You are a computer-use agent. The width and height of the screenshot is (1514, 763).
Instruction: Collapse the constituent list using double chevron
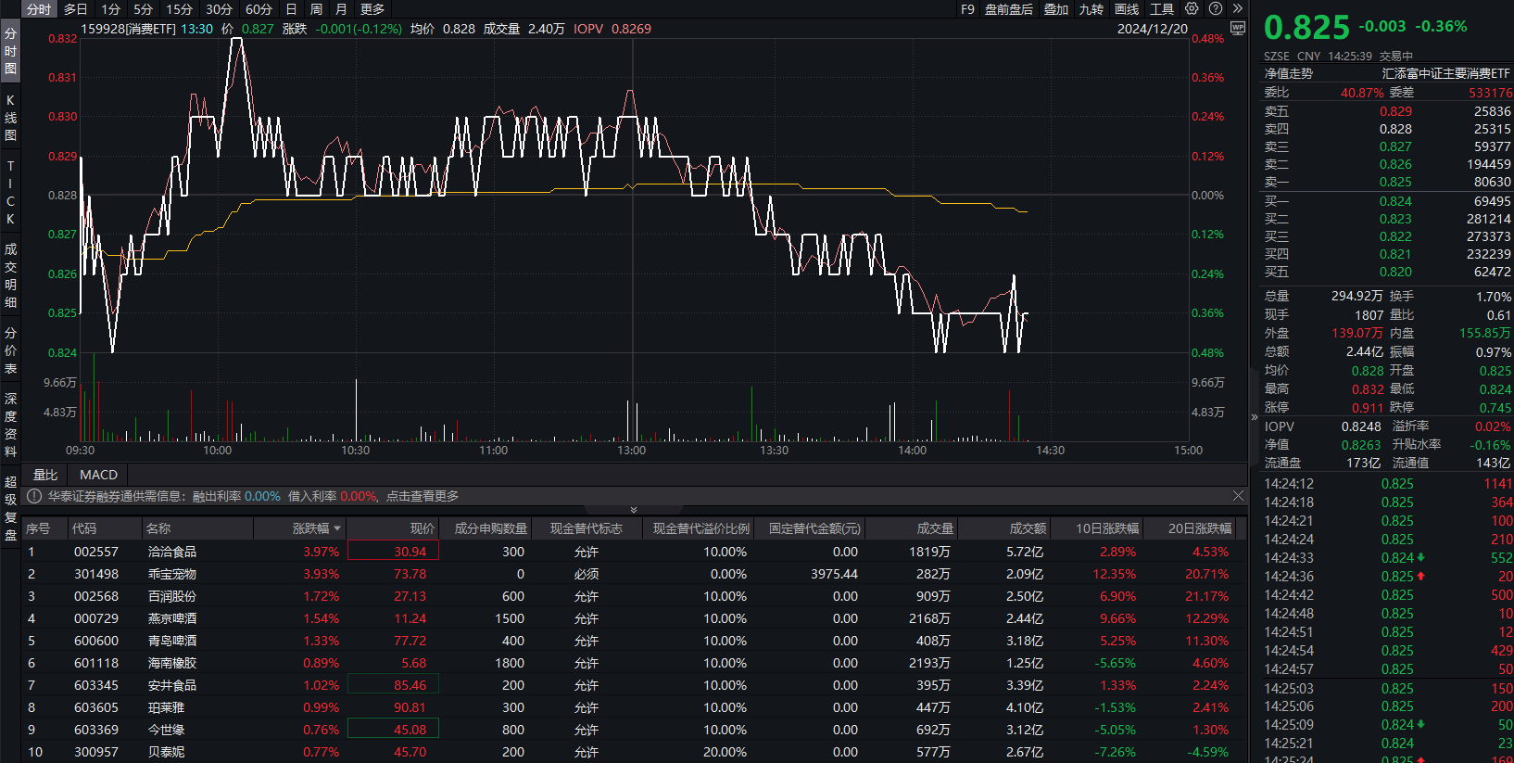tap(634, 510)
